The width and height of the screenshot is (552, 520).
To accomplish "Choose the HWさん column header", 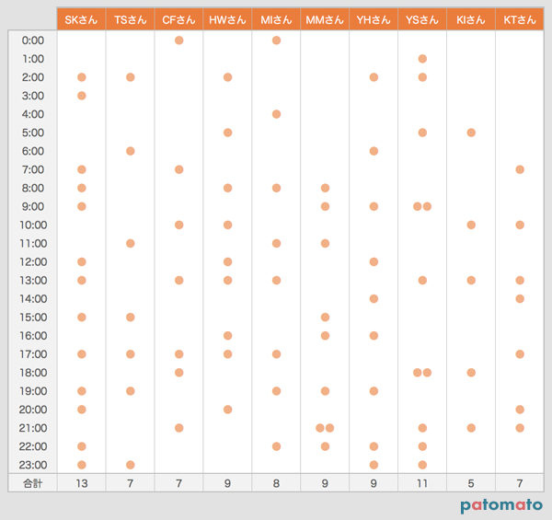I will click(x=227, y=19).
